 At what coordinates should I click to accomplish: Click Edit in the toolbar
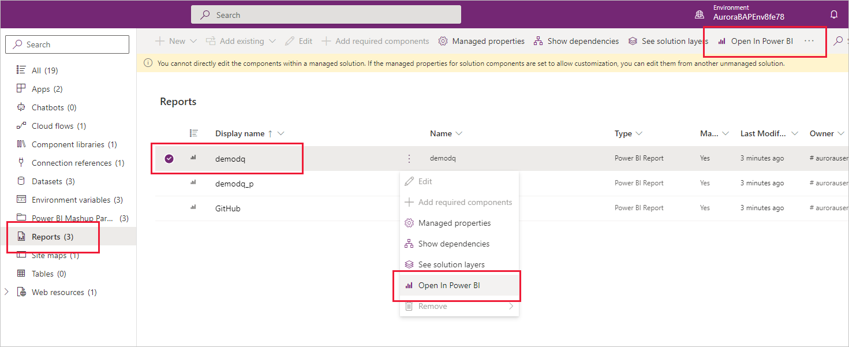[x=298, y=41]
